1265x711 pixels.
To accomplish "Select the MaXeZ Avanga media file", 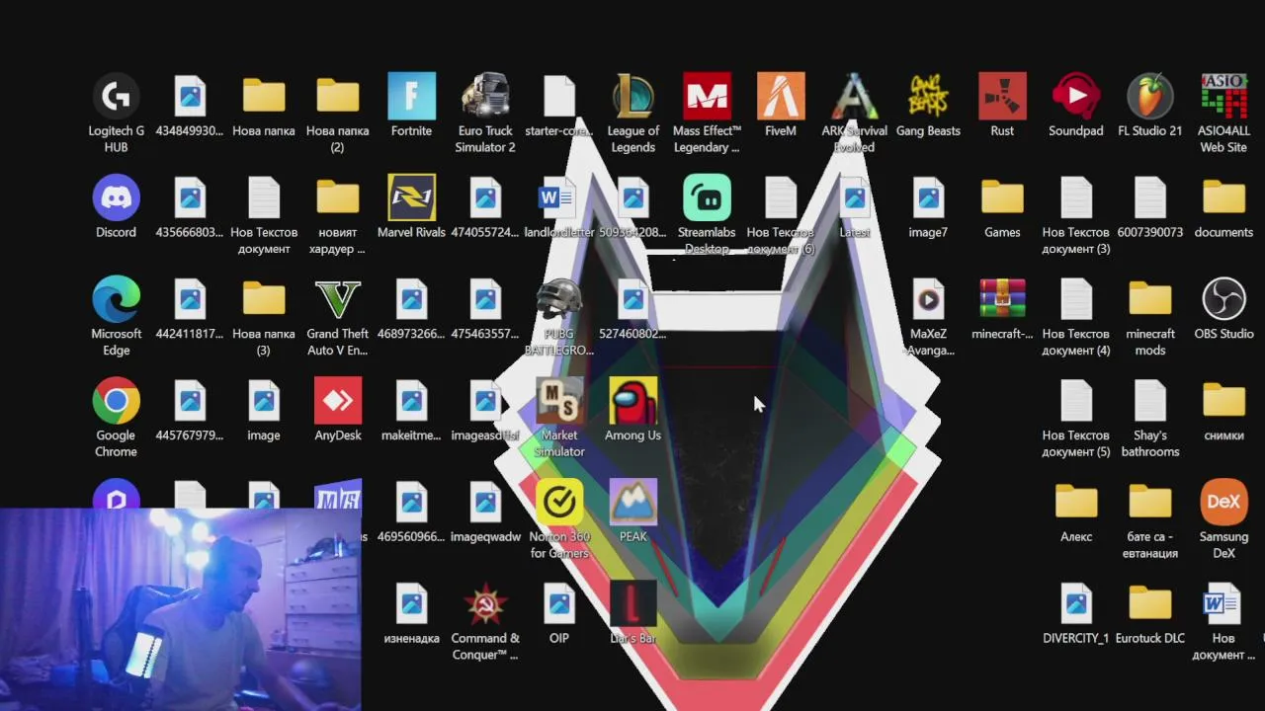I will [x=928, y=316].
